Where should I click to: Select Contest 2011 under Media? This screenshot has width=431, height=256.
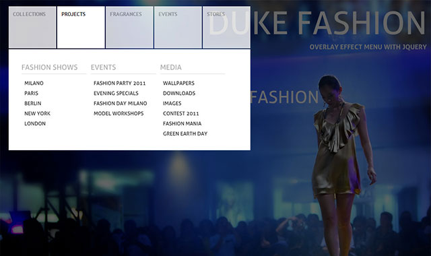181,113
